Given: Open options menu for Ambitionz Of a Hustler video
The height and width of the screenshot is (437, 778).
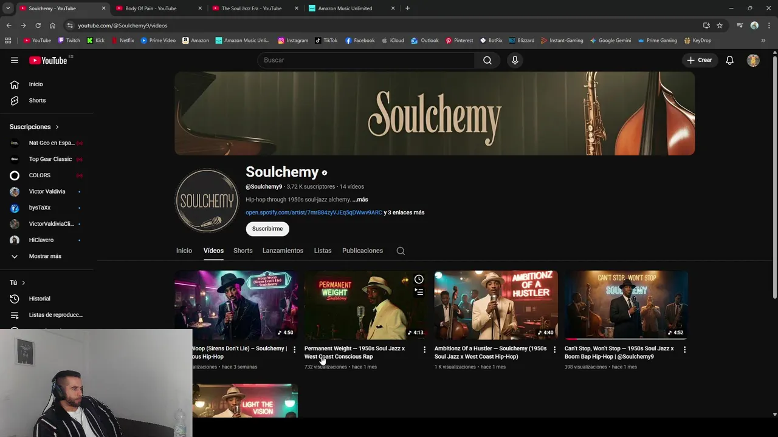Looking at the screenshot, I should pos(554,350).
